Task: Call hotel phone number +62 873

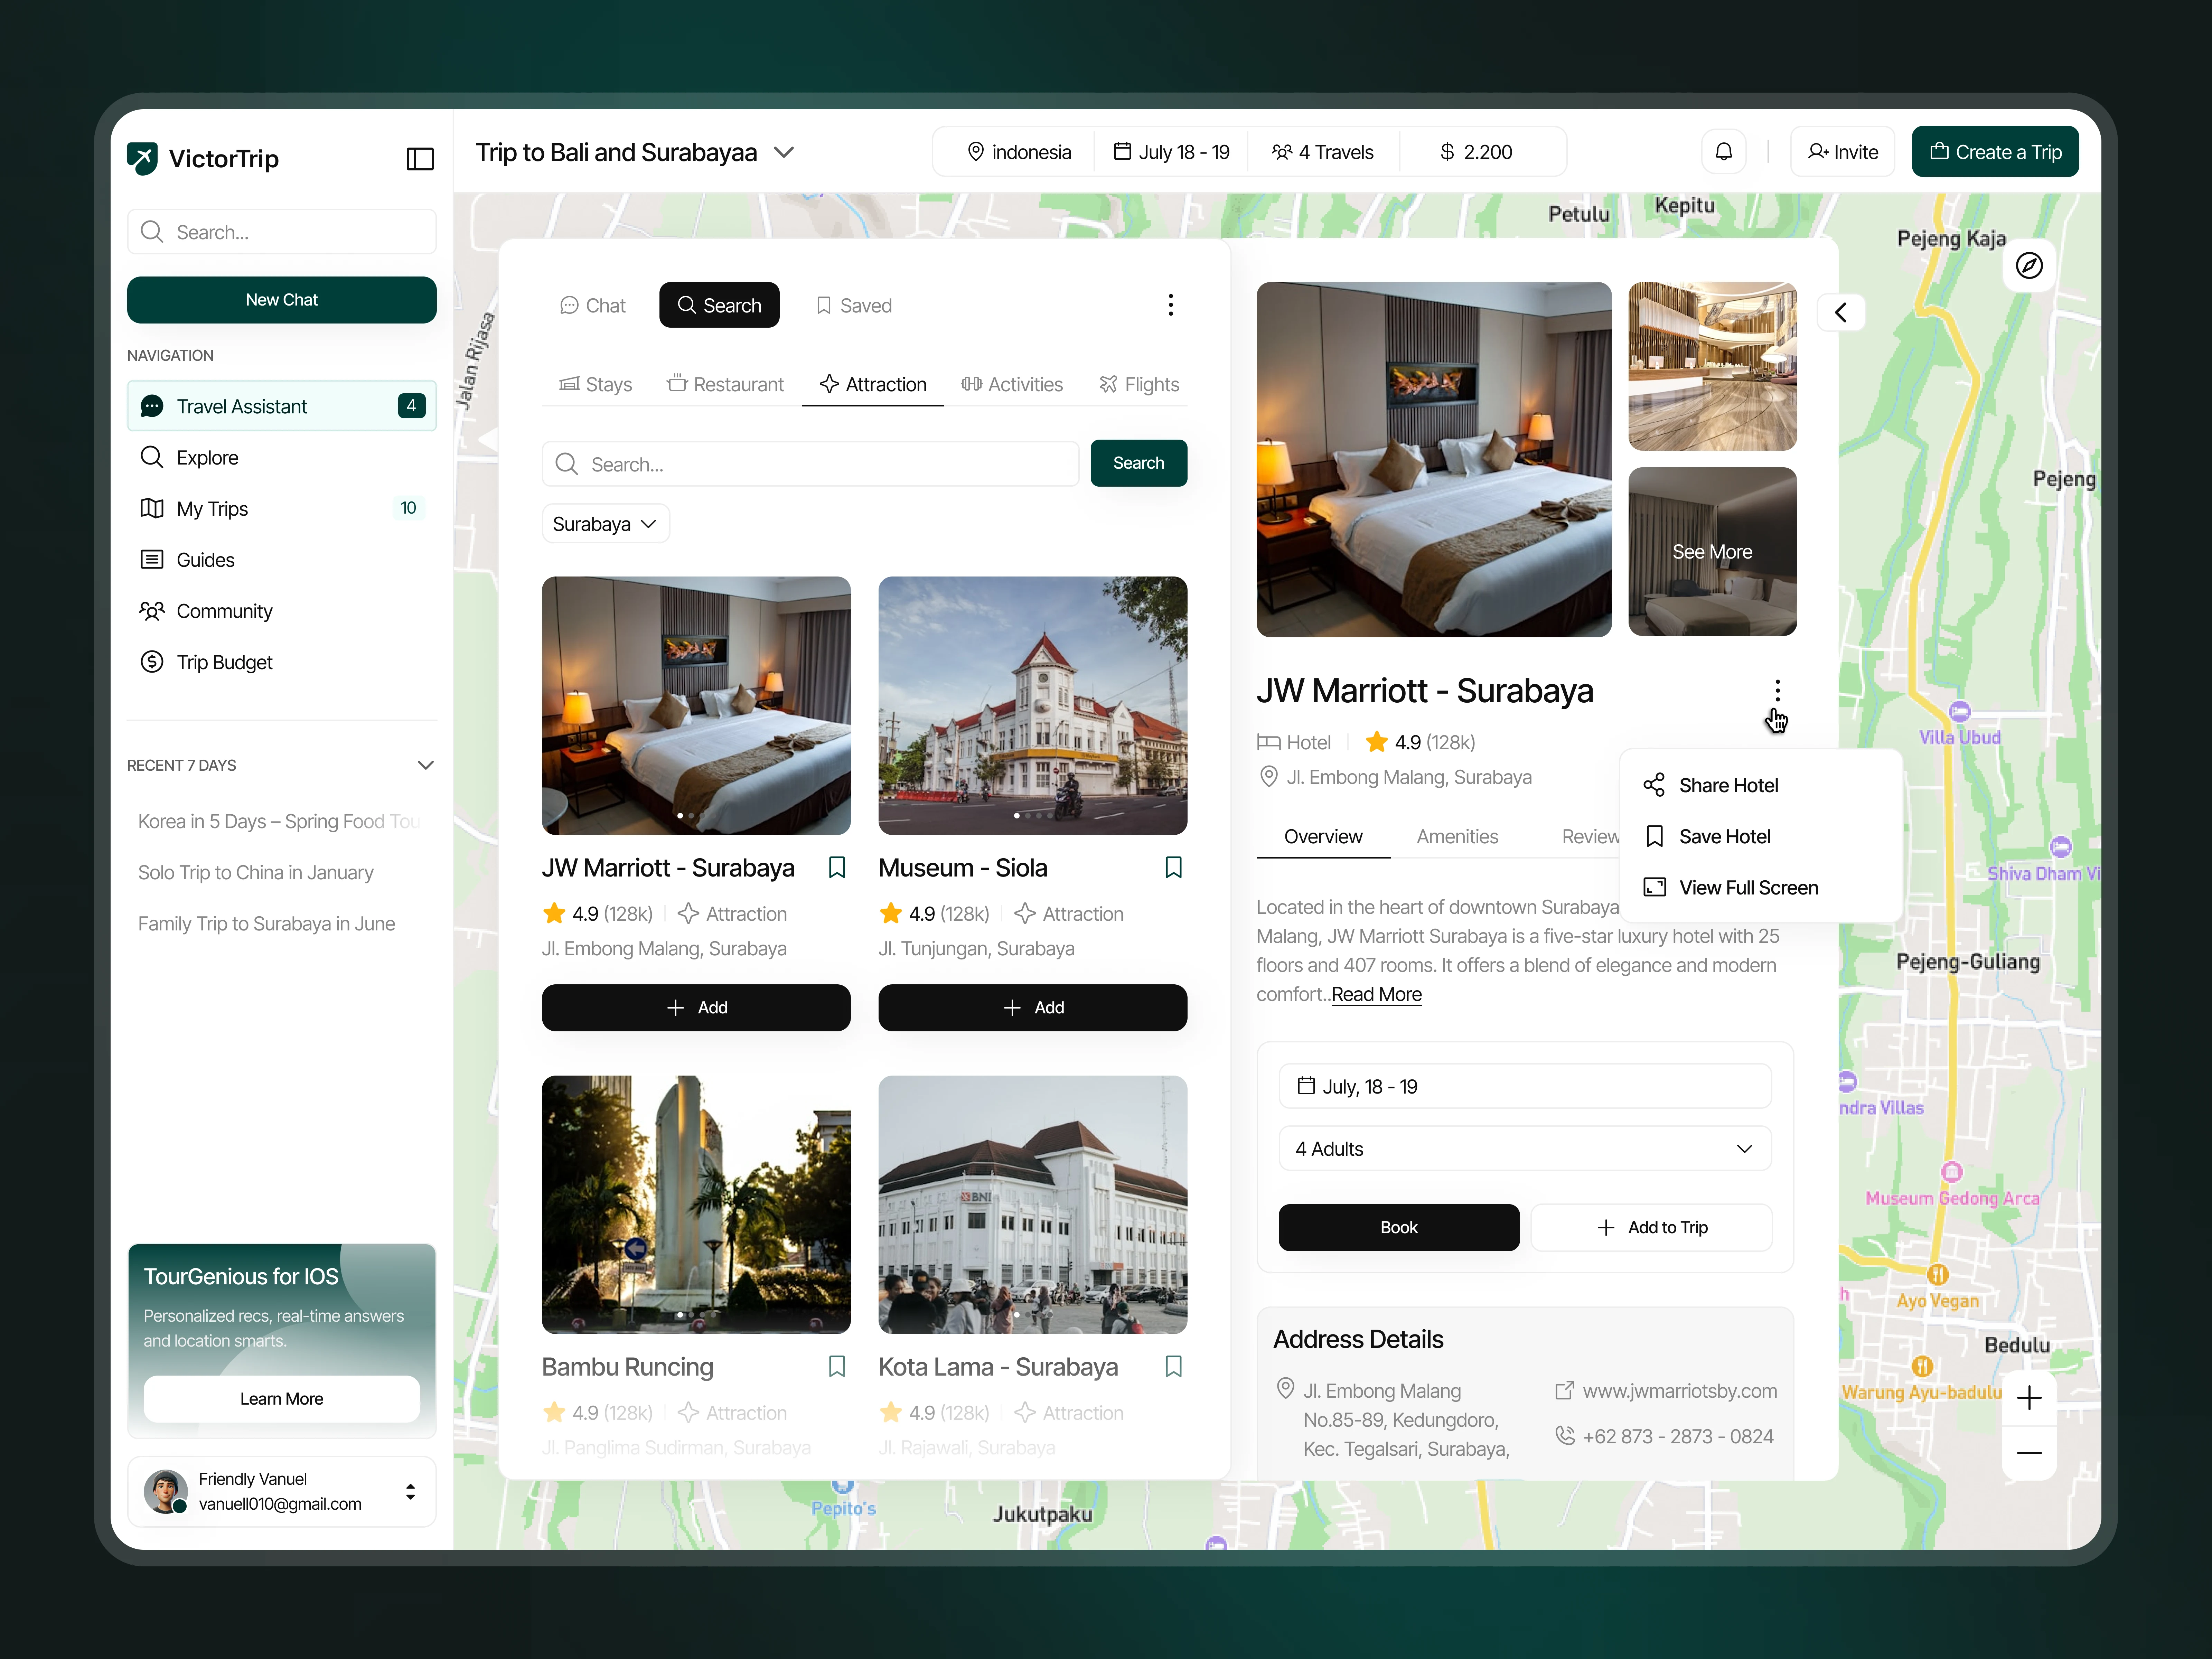Action: pyautogui.click(x=1665, y=1437)
